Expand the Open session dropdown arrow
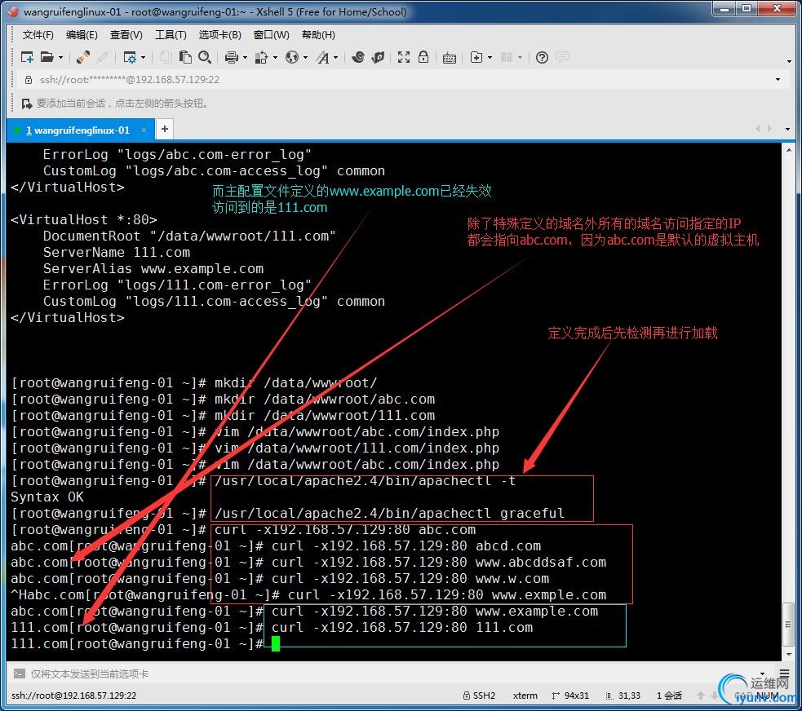 (61, 57)
